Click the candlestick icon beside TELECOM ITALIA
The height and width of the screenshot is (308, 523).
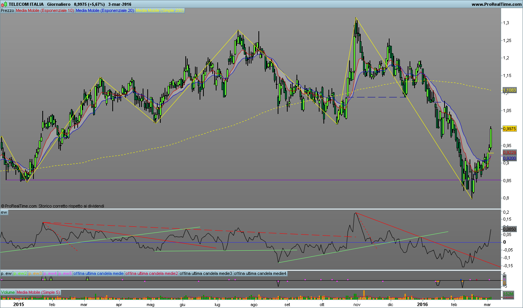point(4,4)
